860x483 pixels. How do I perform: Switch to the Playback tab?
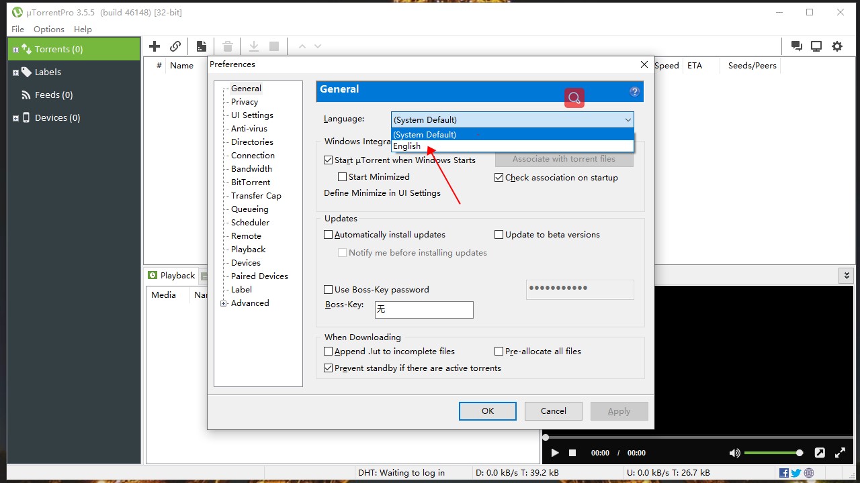172,276
